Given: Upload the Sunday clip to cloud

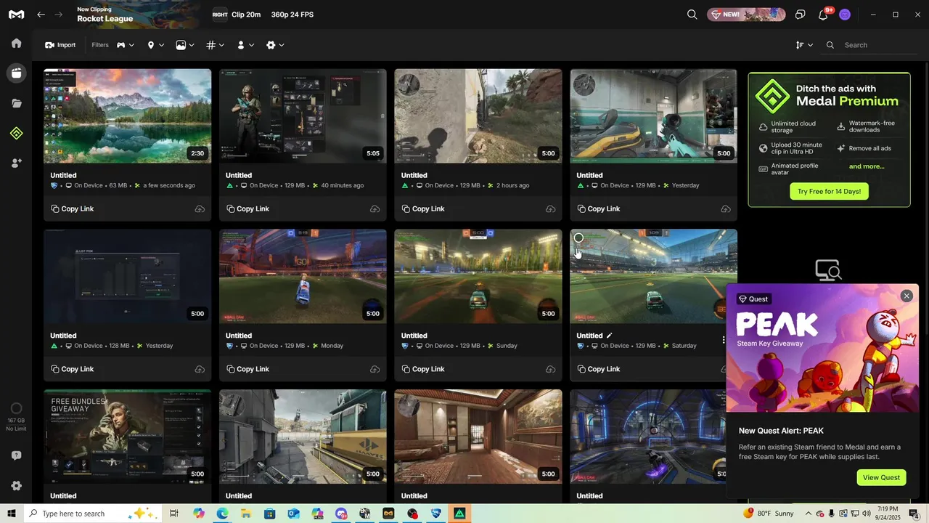Looking at the screenshot, I should 550,370.
